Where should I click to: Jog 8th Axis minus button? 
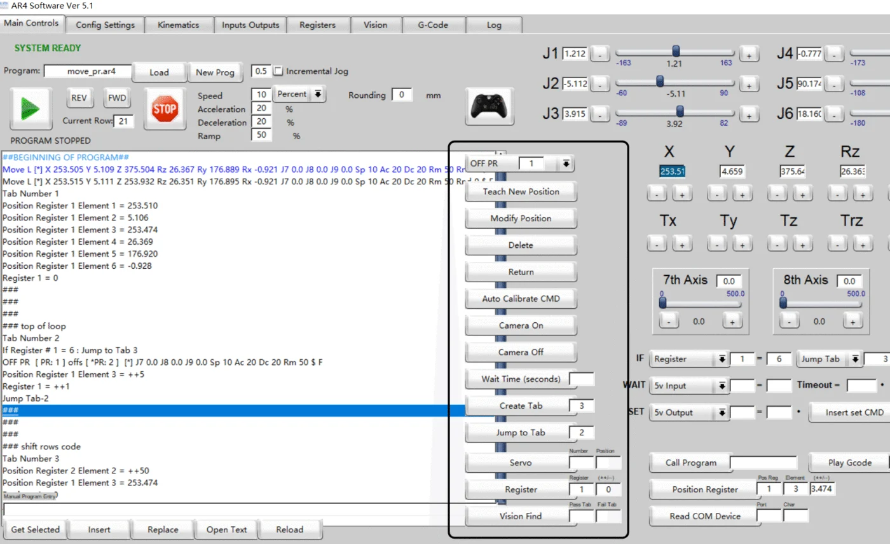(x=789, y=322)
